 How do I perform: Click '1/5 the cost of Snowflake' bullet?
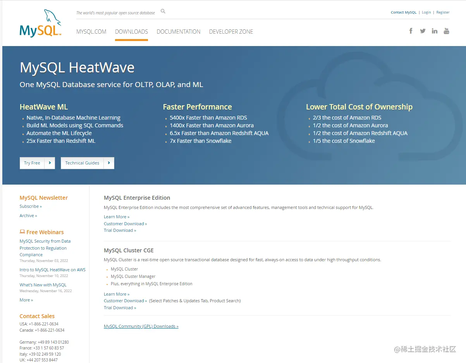pos(344,141)
